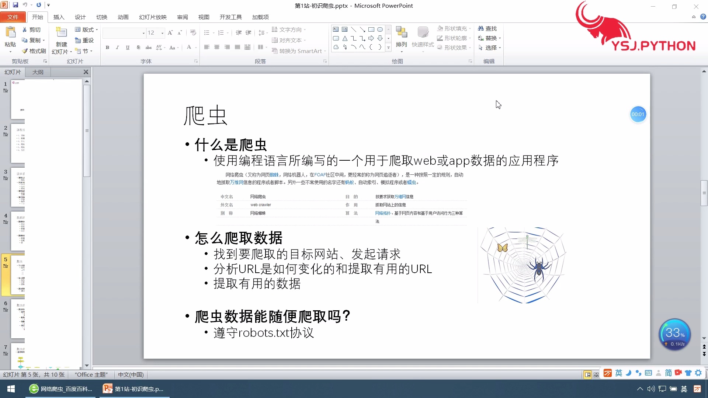Toggle text Shadow formatting

coord(138,47)
